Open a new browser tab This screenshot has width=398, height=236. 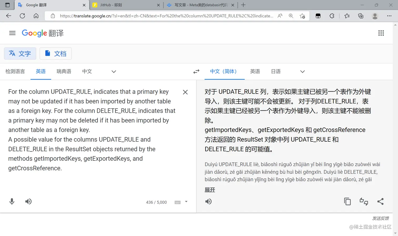click(243, 5)
